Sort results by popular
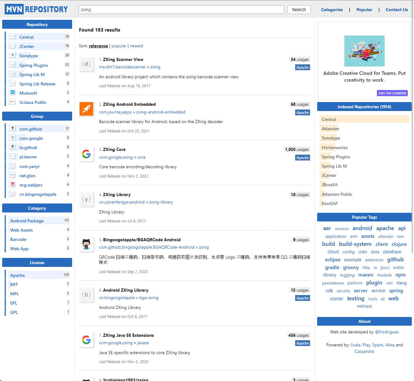This screenshot has width=414, height=381. (x=119, y=46)
